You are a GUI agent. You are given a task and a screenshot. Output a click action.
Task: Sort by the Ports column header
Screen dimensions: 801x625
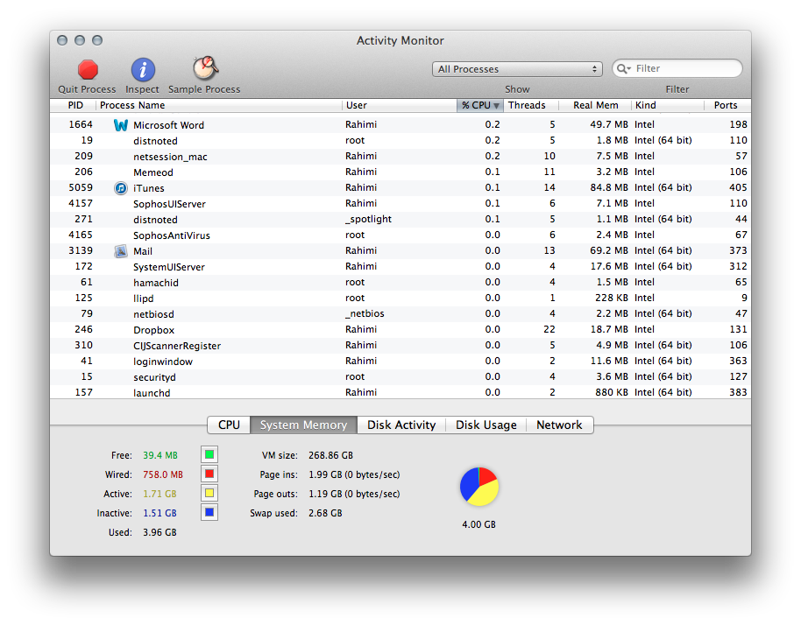(x=727, y=105)
